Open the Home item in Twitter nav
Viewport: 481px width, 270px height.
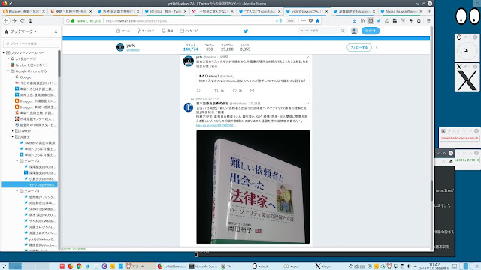123,31
